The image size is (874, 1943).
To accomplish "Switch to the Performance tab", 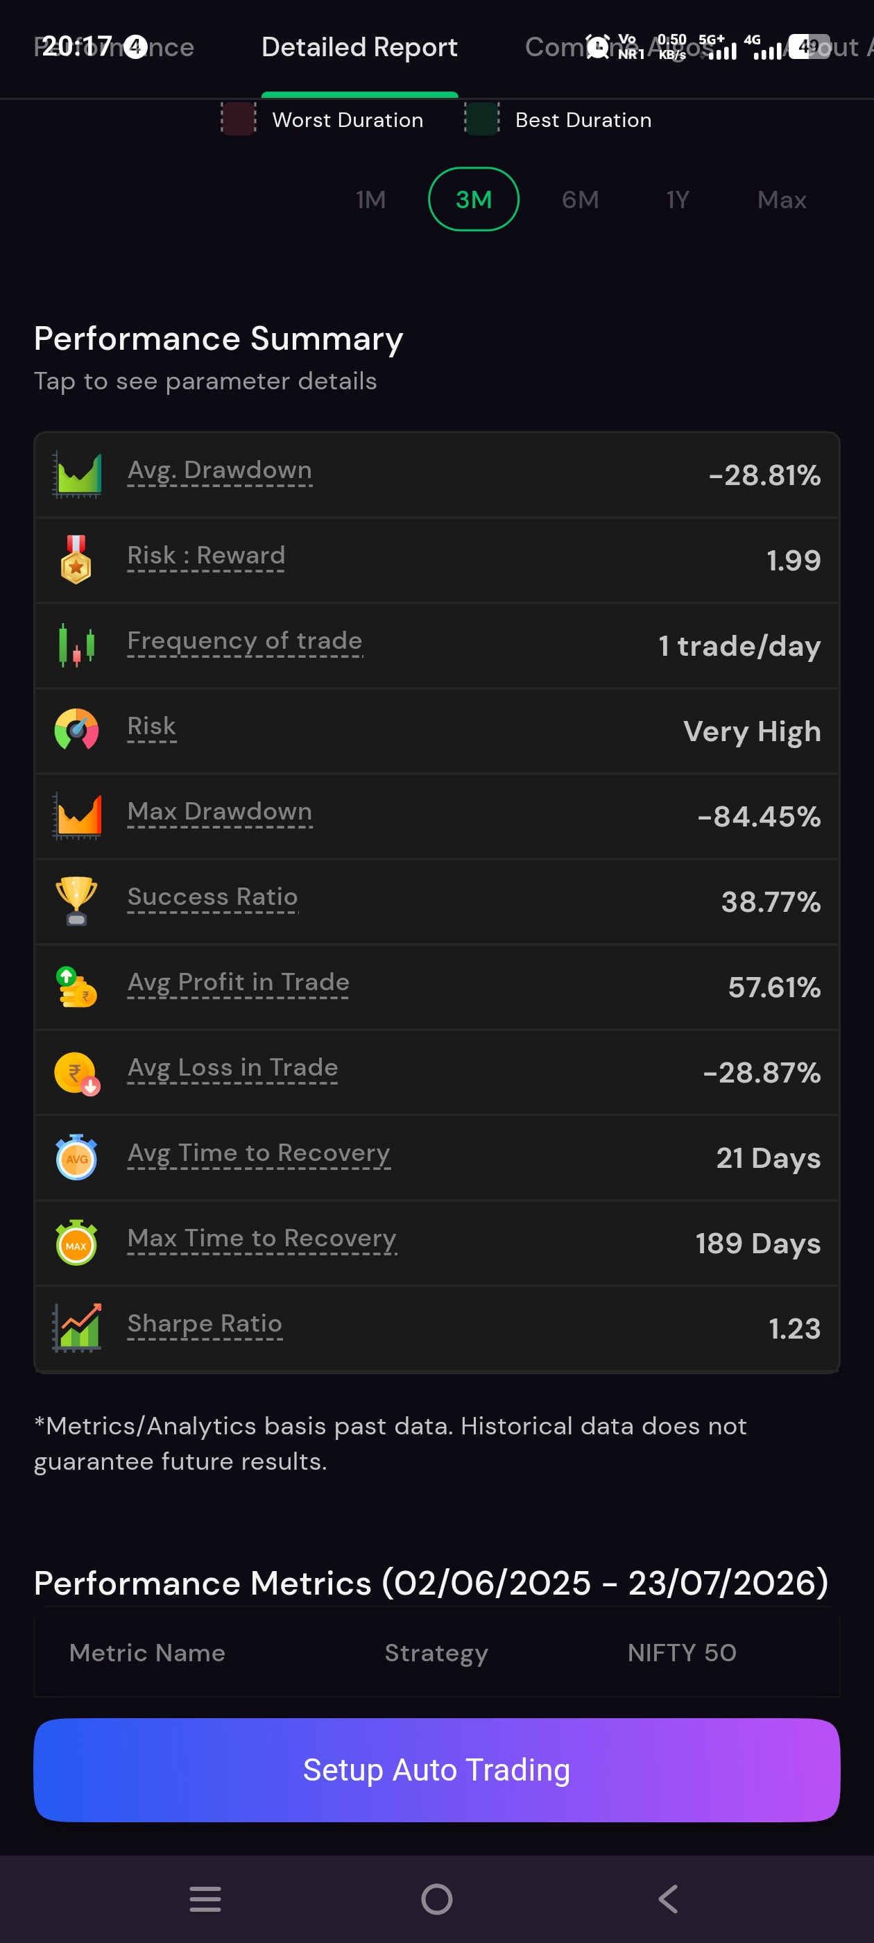I will click(114, 47).
